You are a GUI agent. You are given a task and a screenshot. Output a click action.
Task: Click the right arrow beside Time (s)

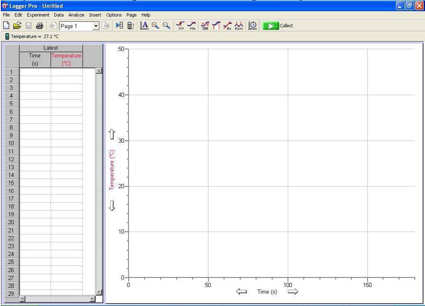(293, 292)
